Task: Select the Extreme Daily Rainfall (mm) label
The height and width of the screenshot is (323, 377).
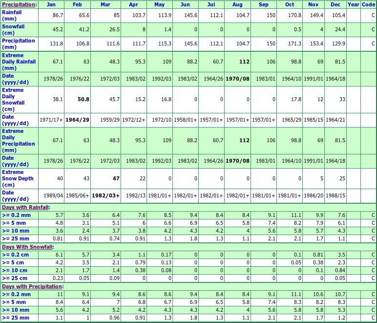Action: pyautogui.click(x=19, y=62)
